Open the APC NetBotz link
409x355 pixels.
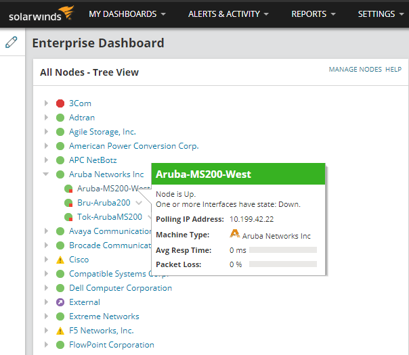pyautogui.click(x=93, y=160)
